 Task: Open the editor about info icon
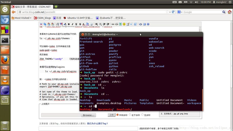point(148,24)
